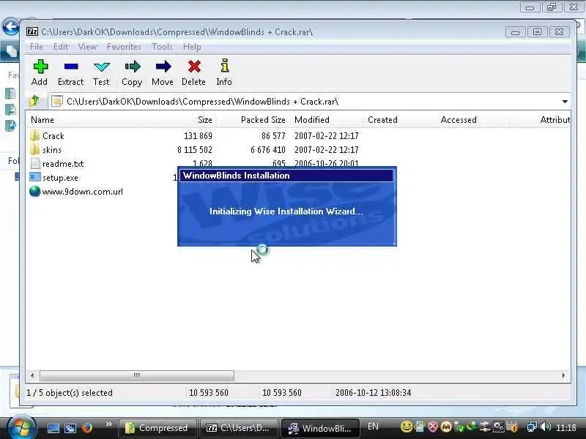Click the Extract toolbar icon
The width and height of the screenshot is (586, 439).
point(71,67)
